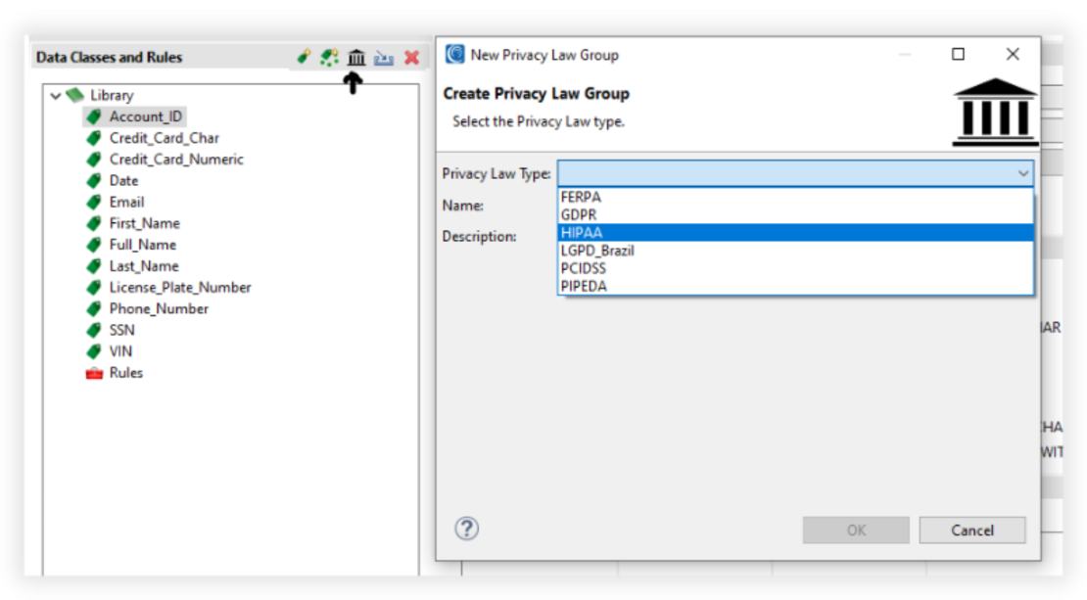Click the bank logo in the dialog header
This screenshot has width=1087, height=600.
point(995,111)
